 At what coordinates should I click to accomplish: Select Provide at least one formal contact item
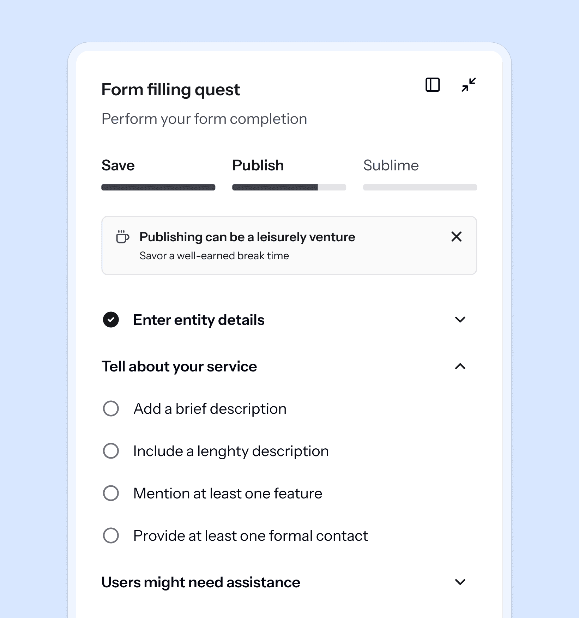click(111, 535)
